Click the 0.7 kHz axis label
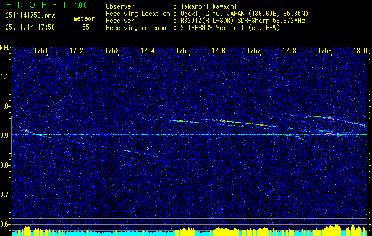 click(5, 195)
